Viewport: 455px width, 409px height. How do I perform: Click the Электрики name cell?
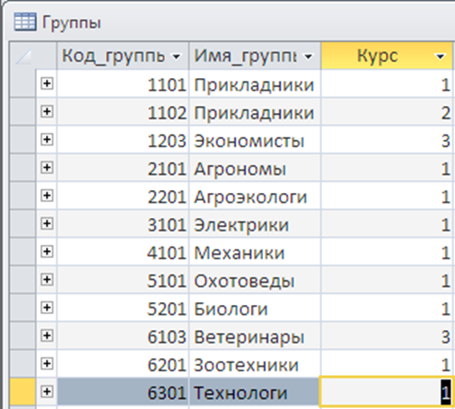point(255,223)
